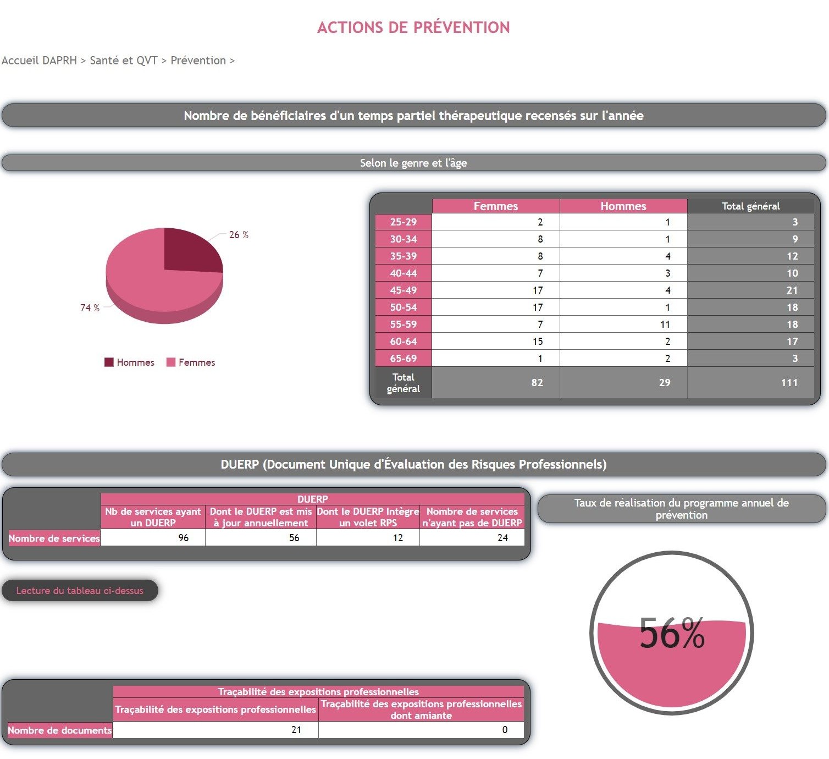Viewport: 829px width, 759px height.
Task: Toggle the Femmes legend swatch under the pie chart
Action: tap(171, 362)
